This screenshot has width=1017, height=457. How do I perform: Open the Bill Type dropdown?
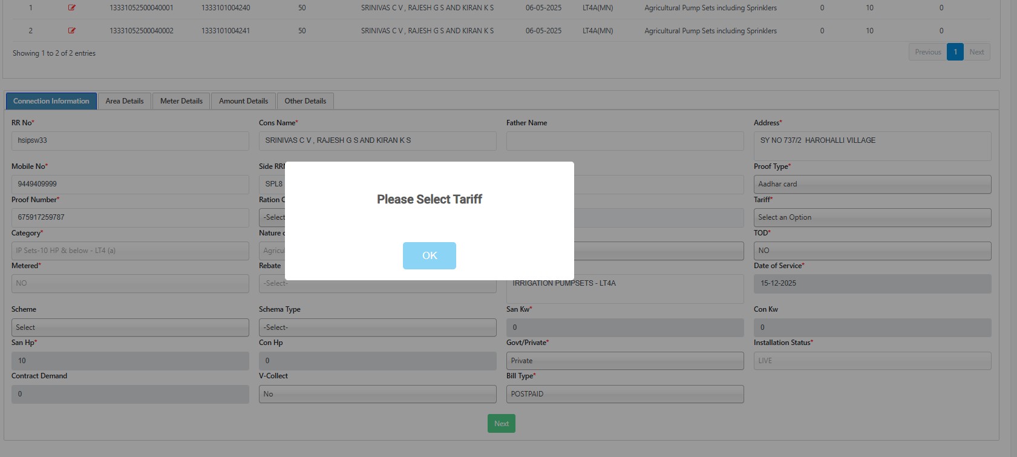pyautogui.click(x=624, y=394)
